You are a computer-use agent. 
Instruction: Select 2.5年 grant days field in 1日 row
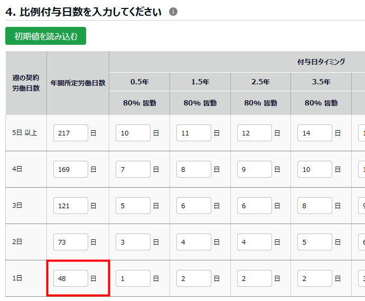(255, 278)
